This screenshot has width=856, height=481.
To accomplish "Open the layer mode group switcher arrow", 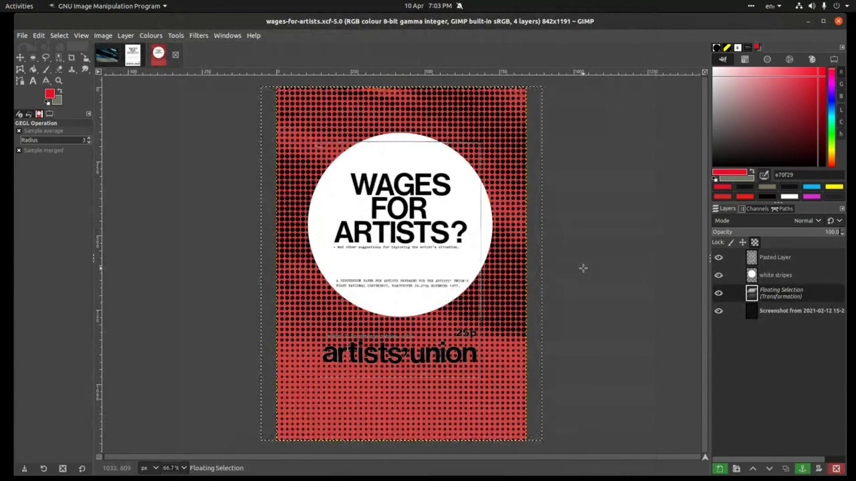I will pyautogui.click(x=835, y=220).
